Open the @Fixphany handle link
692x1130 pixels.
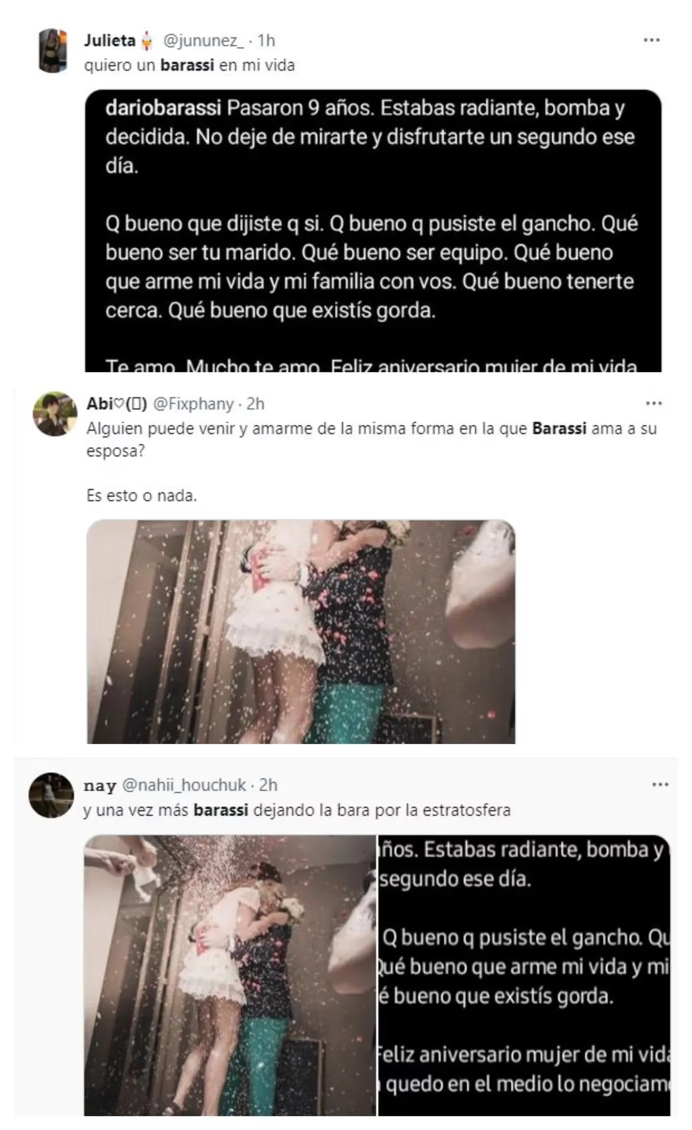(x=193, y=404)
